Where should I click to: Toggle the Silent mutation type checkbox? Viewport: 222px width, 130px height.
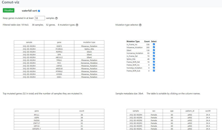point(154,50)
